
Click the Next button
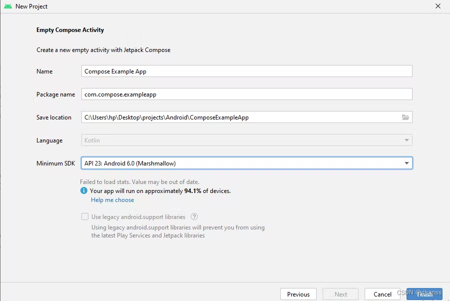pos(341,294)
